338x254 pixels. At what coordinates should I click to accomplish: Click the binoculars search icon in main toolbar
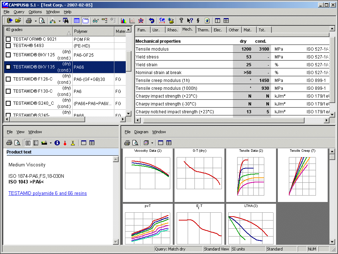point(66,21)
